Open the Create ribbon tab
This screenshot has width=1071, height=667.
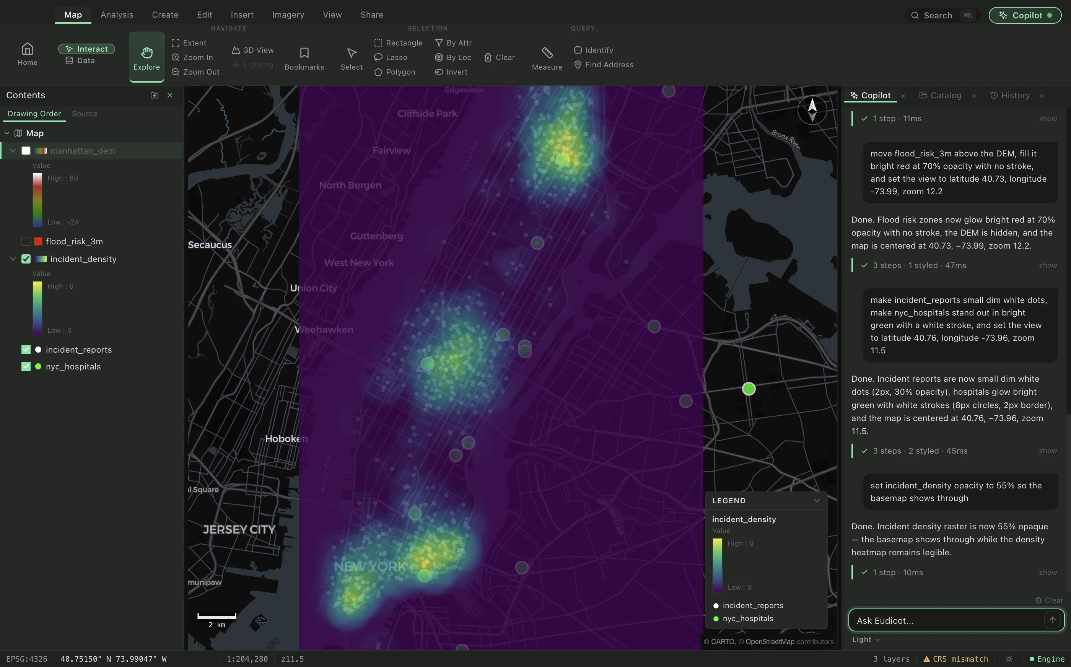coord(165,15)
